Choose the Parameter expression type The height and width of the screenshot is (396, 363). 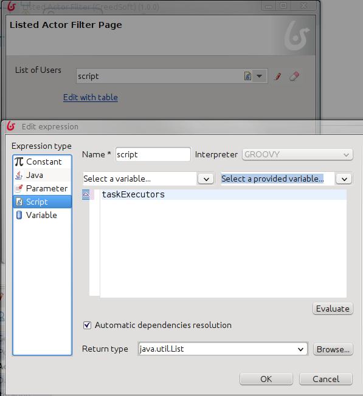point(42,188)
